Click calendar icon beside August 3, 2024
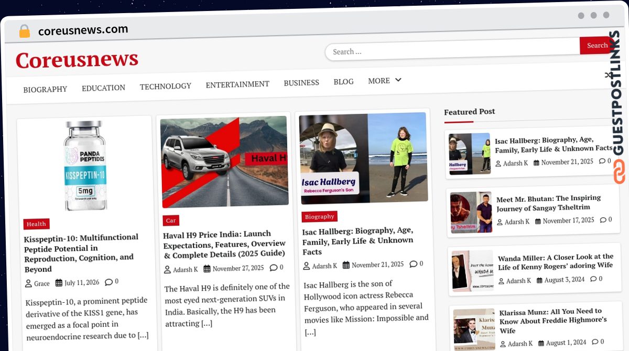The width and height of the screenshot is (629, 351). click(539, 280)
